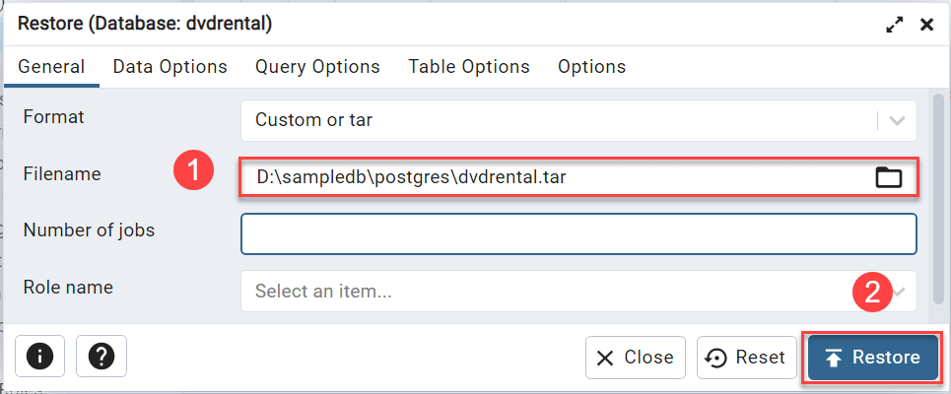Open help with question mark icon
The image size is (951, 394).
point(102,357)
